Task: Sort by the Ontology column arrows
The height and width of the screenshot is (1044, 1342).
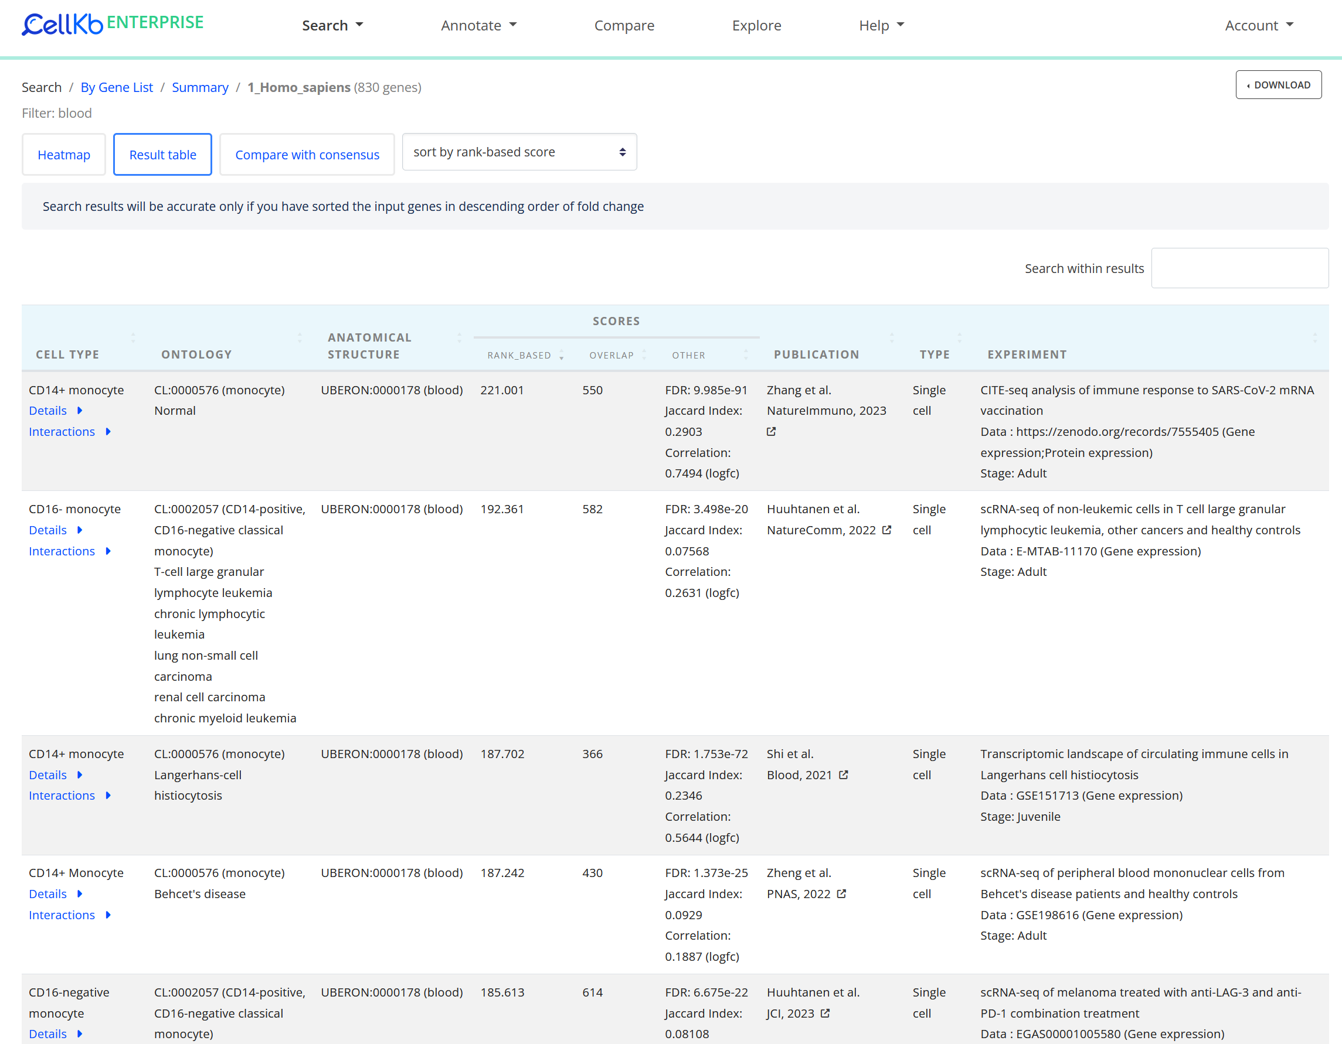Action: 299,338
